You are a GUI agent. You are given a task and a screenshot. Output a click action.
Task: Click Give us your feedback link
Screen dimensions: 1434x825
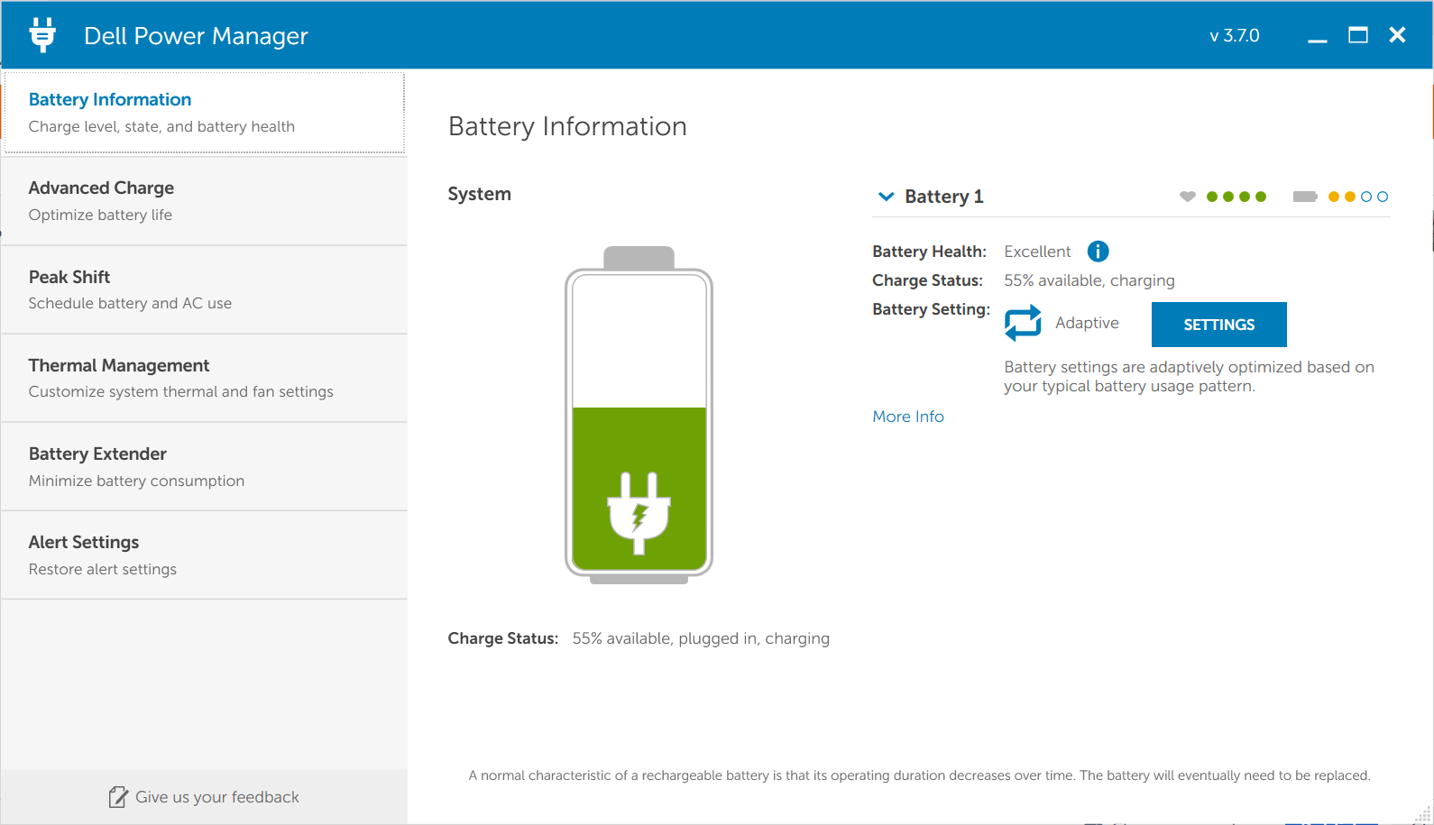point(217,797)
